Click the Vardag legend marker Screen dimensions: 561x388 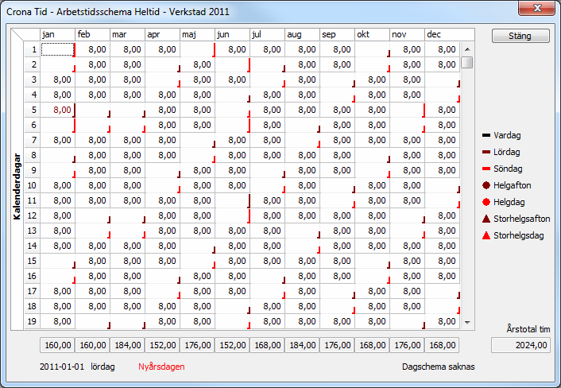coord(486,135)
